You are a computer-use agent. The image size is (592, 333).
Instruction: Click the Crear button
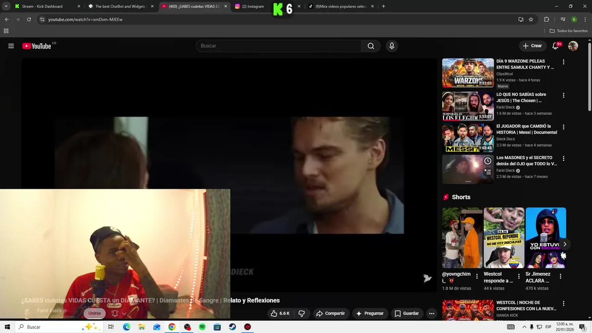click(532, 46)
